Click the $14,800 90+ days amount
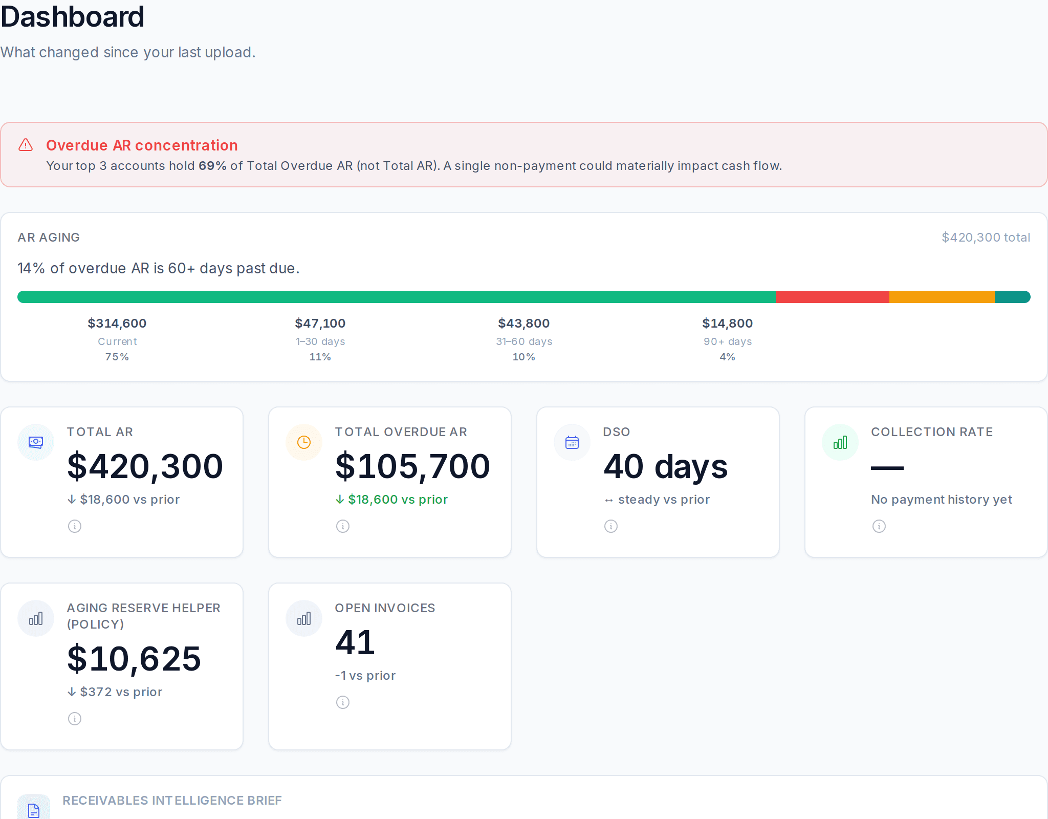The width and height of the screenshot is (1048, 819). (x=728, y=324)
